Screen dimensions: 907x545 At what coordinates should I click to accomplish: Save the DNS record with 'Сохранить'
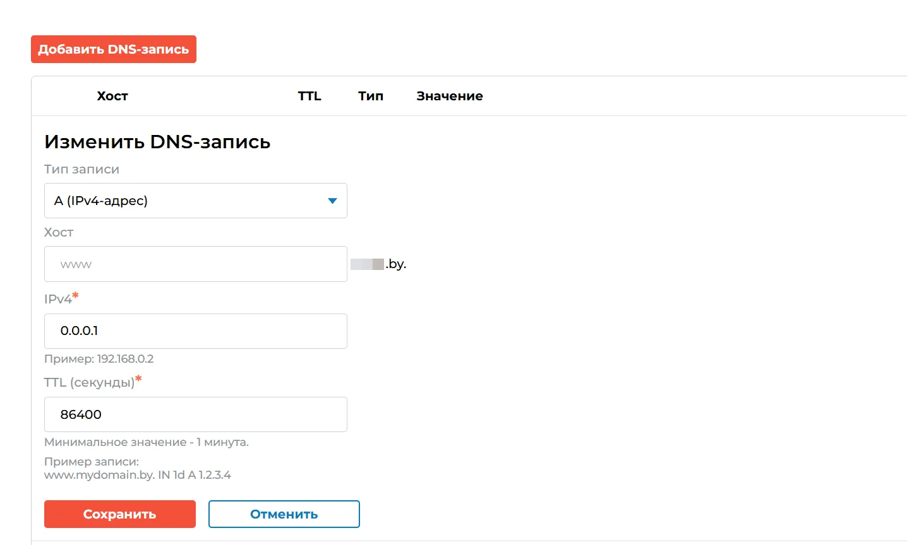click(x=119, y=514)
